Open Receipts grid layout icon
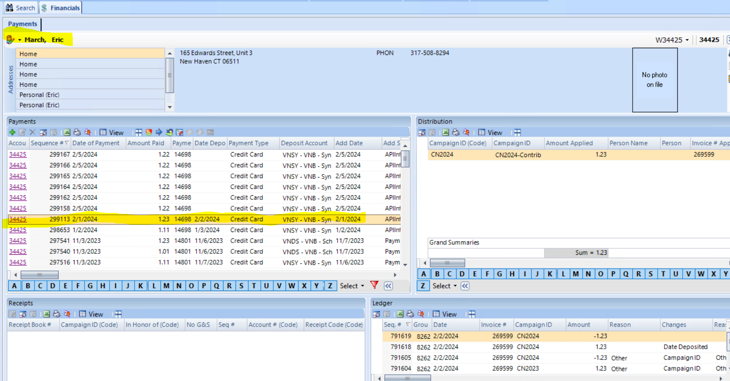730x381 pixels. pos(118,314)
